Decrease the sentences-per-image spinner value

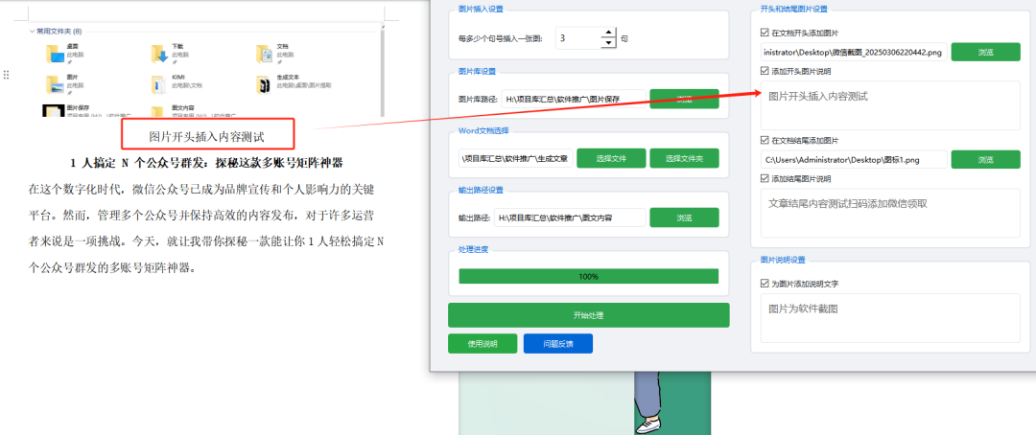point(608,43)
